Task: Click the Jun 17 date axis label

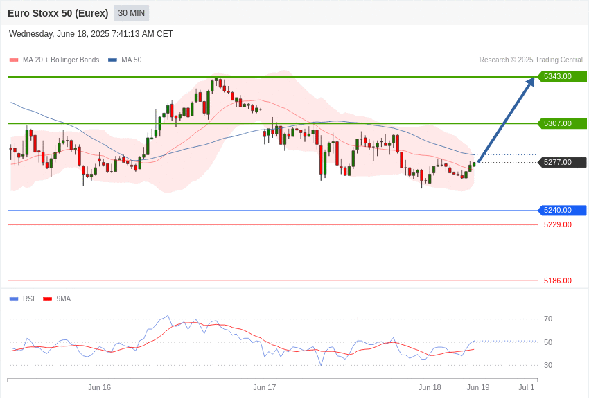Action: tap(265, 387)
